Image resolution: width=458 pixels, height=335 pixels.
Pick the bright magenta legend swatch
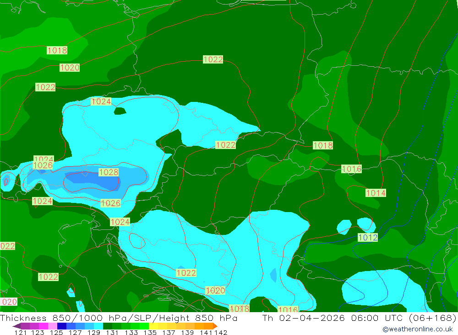(43, 326)
